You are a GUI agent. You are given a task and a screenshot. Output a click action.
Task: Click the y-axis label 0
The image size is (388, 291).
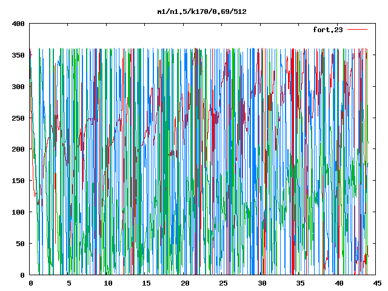22,275
